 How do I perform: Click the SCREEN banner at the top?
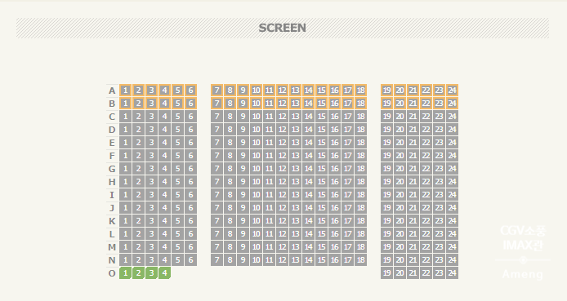[283, 29]
